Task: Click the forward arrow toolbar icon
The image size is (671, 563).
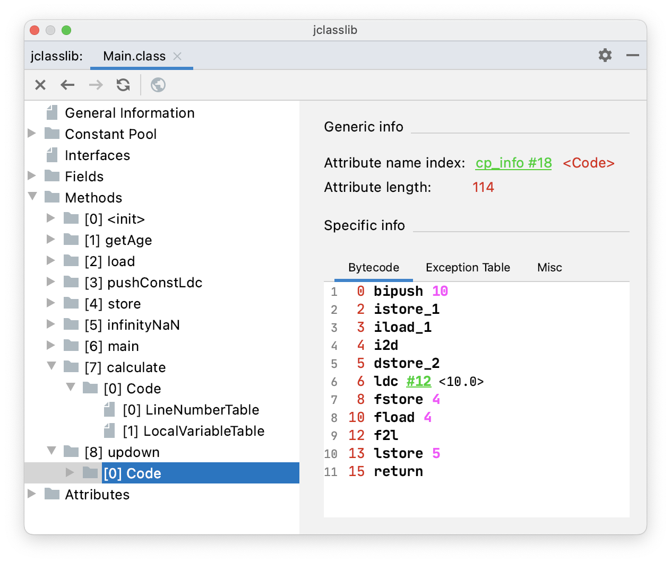Action: point(96,85)
